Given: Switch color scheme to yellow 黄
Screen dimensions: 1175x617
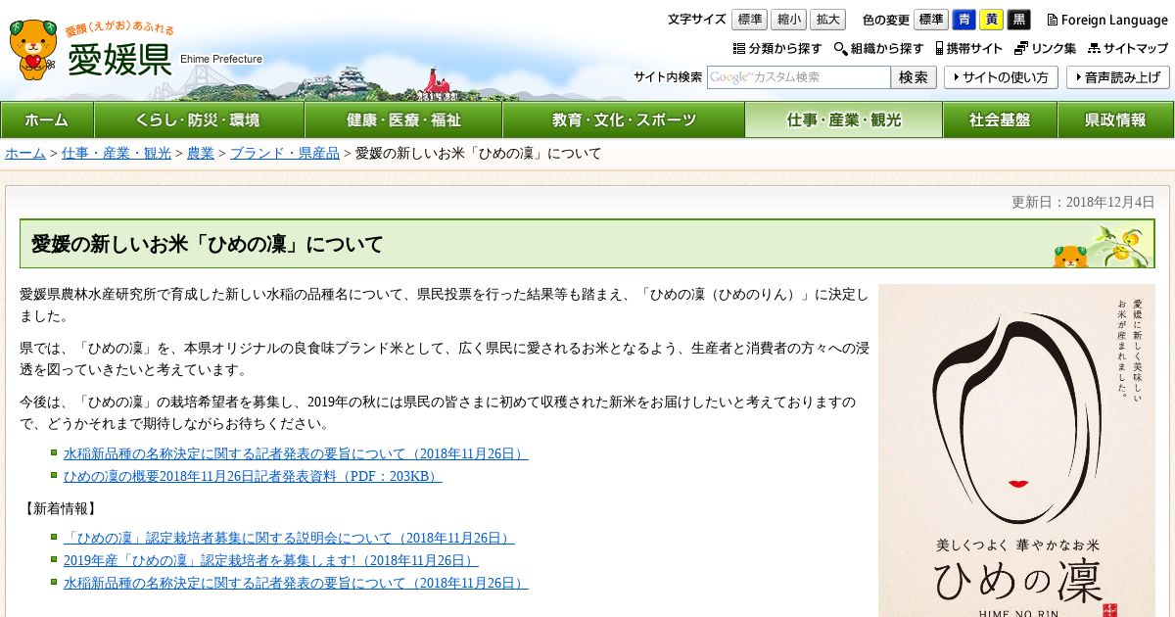Looking at the screenshot, I should tap(992, 20).
